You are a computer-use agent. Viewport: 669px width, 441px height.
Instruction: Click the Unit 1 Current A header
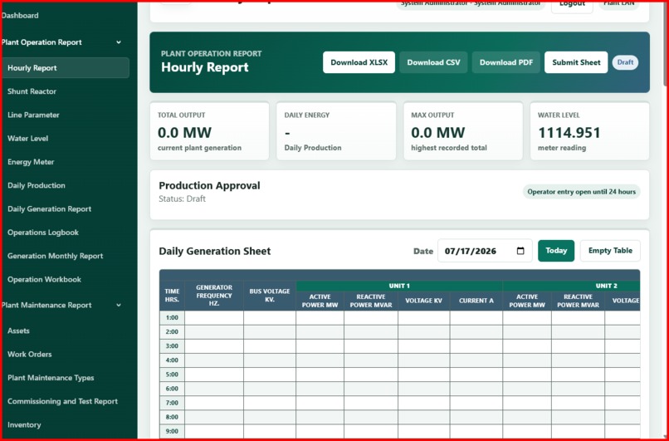click(476, 301)
